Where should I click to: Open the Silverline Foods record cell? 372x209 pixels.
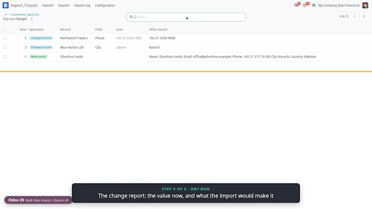[72, 57]
